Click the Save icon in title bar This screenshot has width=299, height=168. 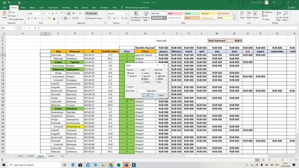(x=4, y=3)
